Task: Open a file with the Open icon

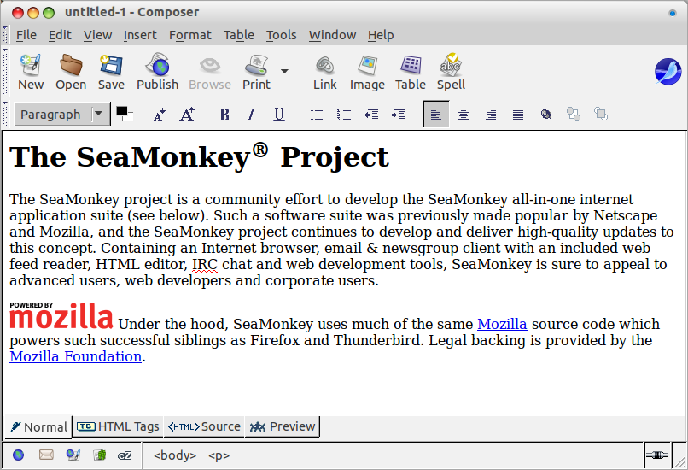Action: [x=71, y=72]
